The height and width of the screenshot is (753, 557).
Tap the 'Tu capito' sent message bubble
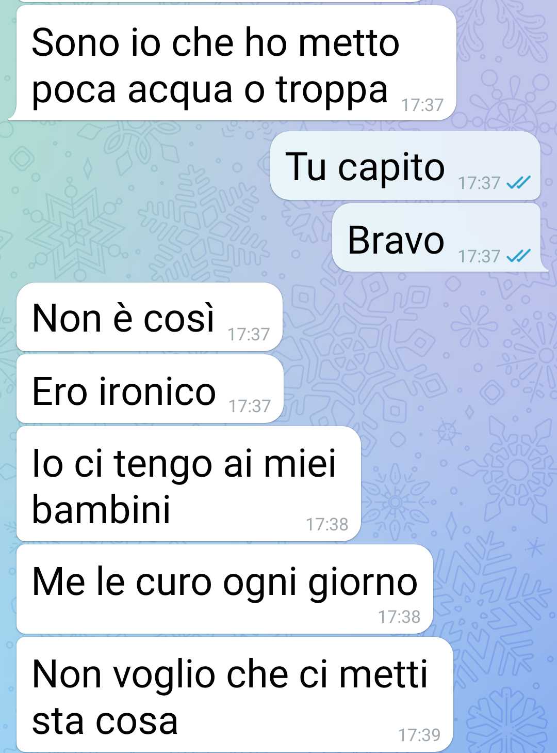(x=405, y=166)
